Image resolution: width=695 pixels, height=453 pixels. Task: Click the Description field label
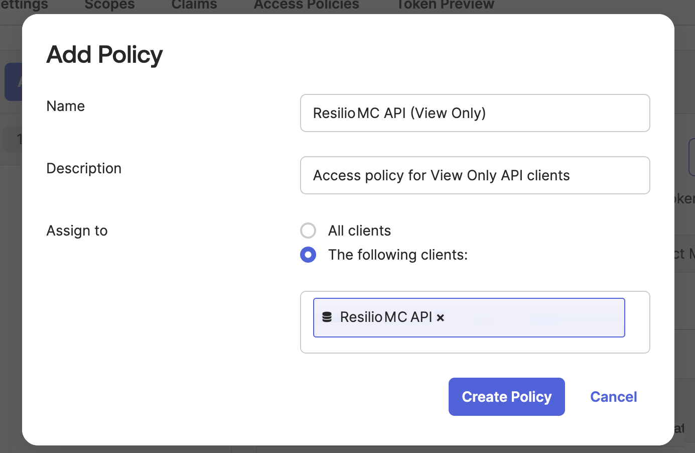click(x=84, y=168)
